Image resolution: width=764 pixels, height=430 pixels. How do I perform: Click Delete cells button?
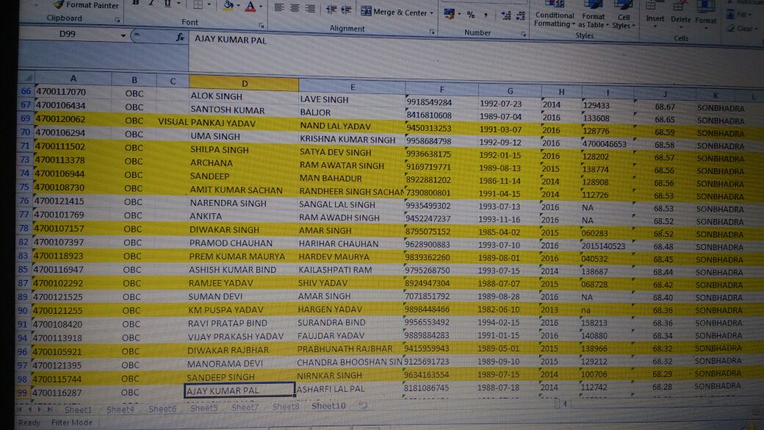click(x=680, y=15)
